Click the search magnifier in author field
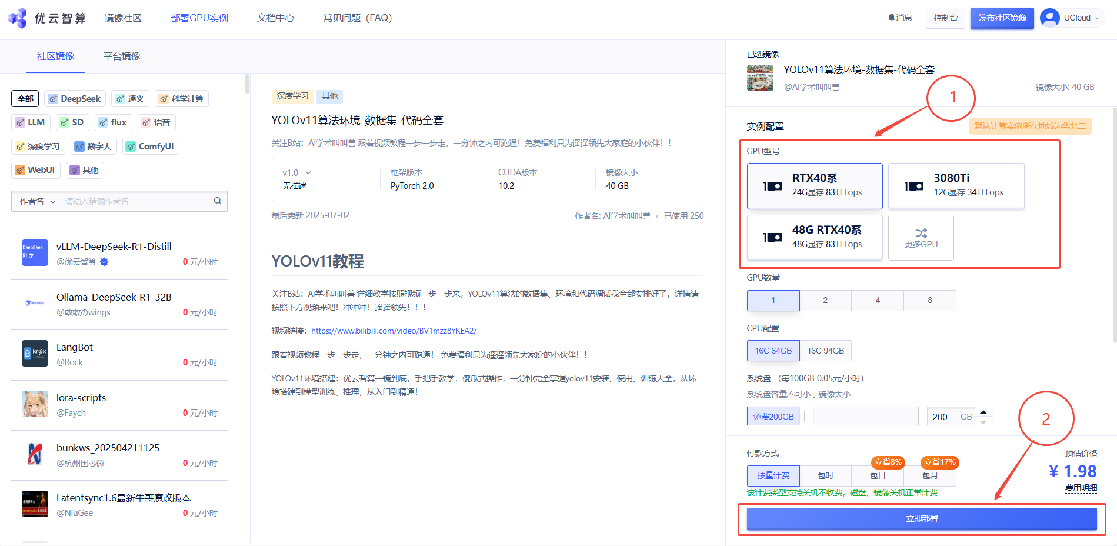This screenshot has width=1117, height=546. tap(218, 201)
